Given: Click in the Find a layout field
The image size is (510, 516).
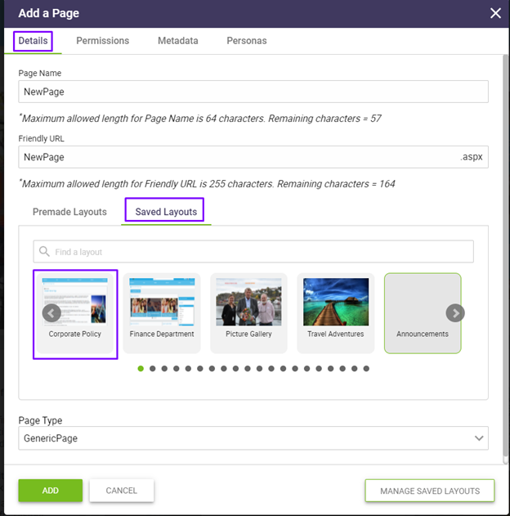Looking at the screenshot, I should 262,252.
